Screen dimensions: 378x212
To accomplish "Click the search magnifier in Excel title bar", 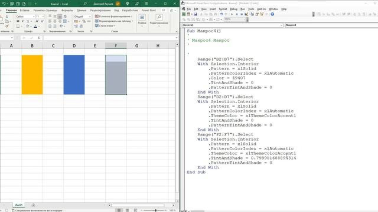I will [85, 4].
